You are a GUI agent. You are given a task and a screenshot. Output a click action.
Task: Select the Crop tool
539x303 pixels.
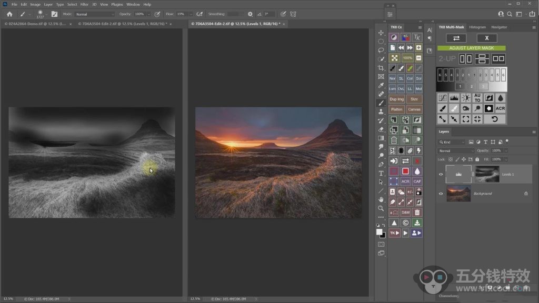pos(381,68)
